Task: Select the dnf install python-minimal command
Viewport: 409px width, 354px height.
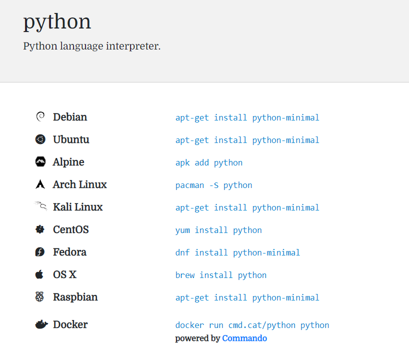Action: coord(237,253)
